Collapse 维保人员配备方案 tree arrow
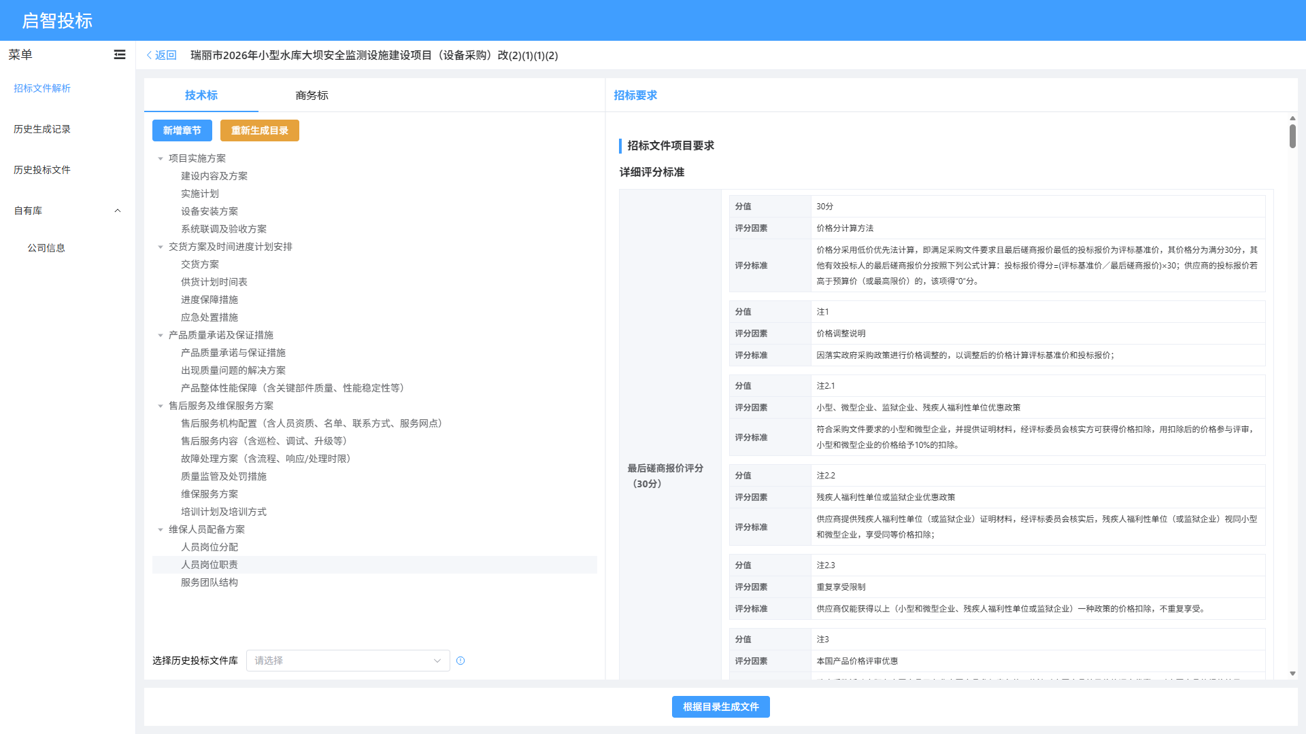1306x734 pixels. click(161, 529)
